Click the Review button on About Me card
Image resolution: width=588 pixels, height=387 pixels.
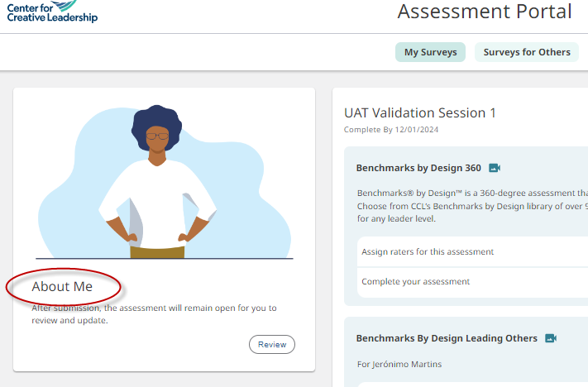click(x=272, y=344)
